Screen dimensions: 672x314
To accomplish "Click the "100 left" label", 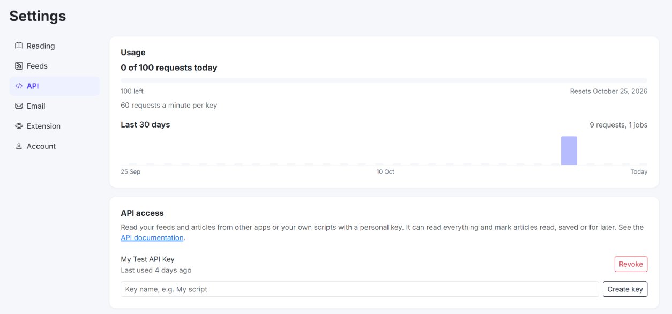I will click(x=132, y=92).
